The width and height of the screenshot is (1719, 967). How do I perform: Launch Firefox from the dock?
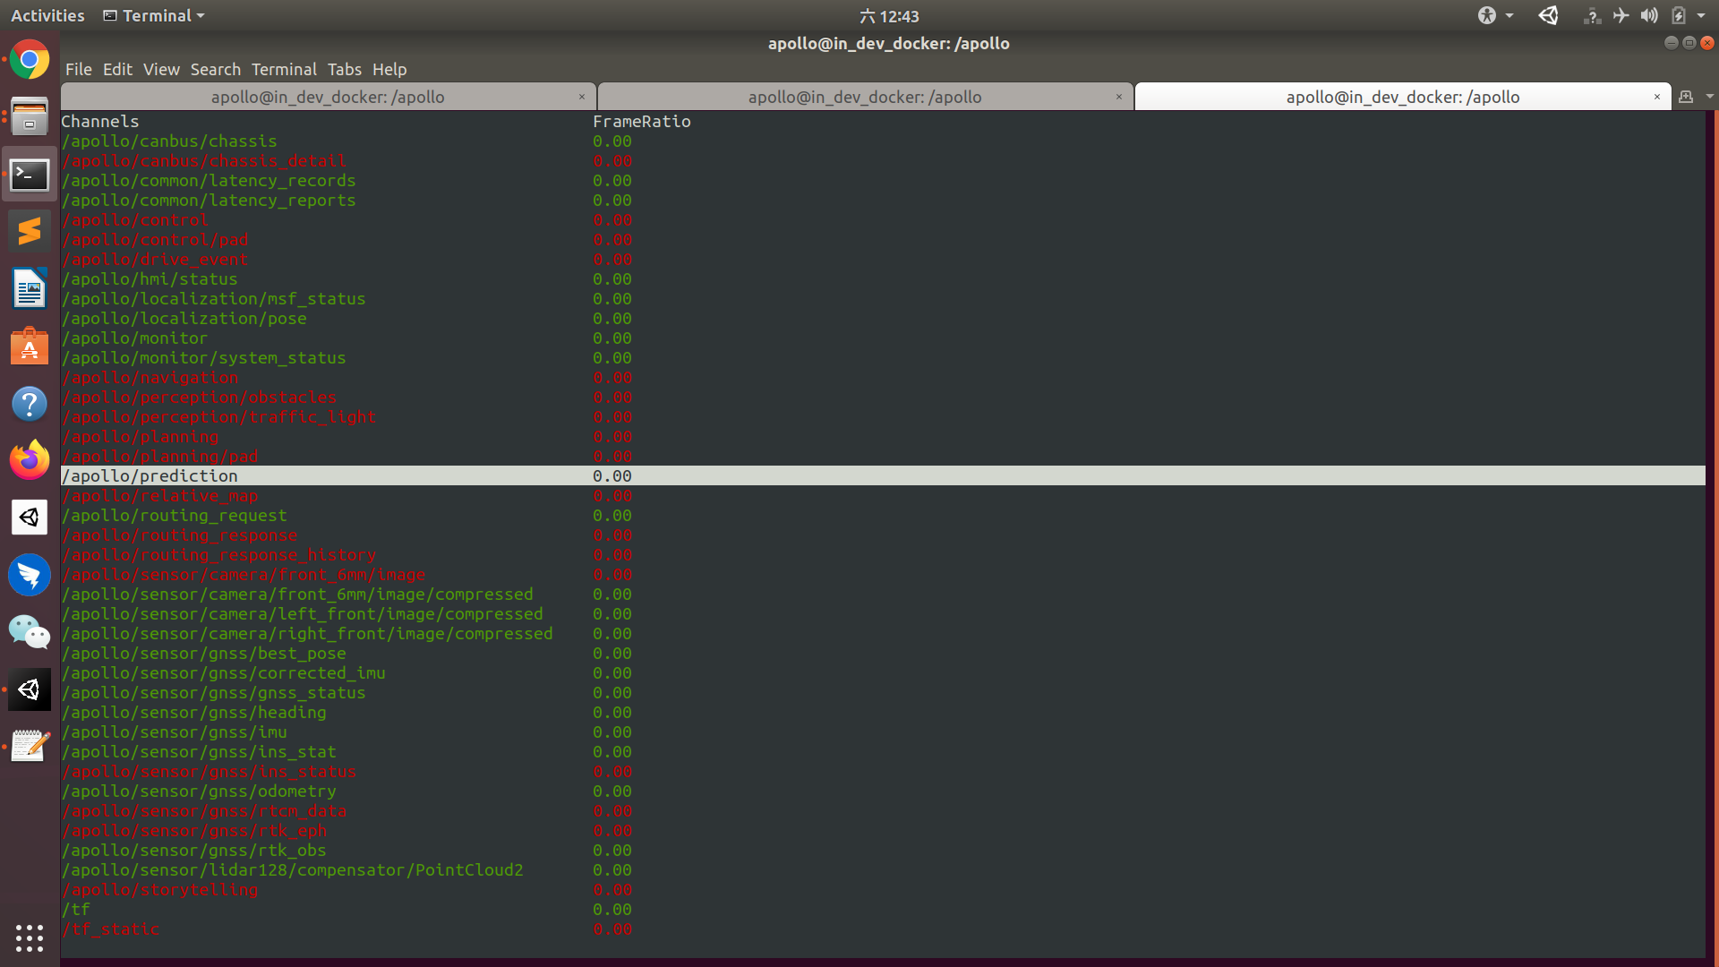point(30,460)
